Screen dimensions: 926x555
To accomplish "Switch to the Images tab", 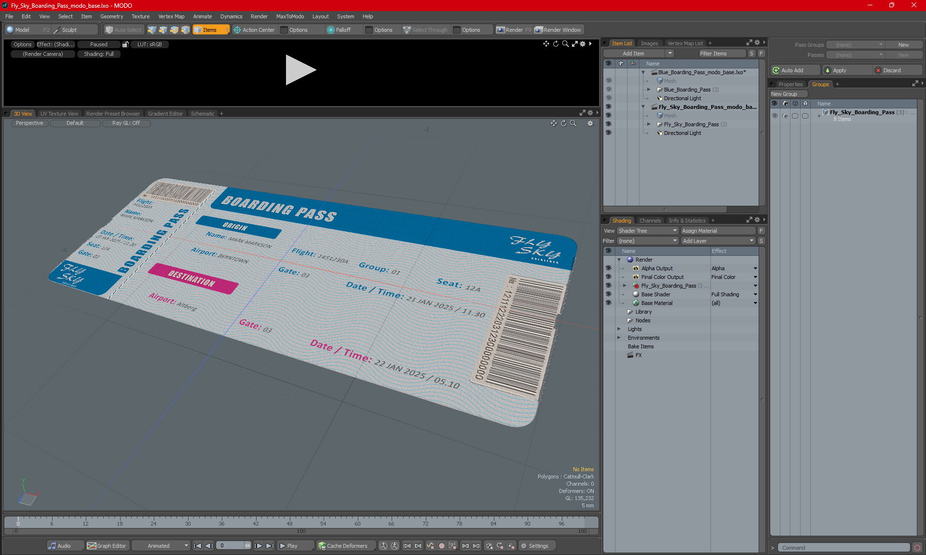I will point(649,43).
